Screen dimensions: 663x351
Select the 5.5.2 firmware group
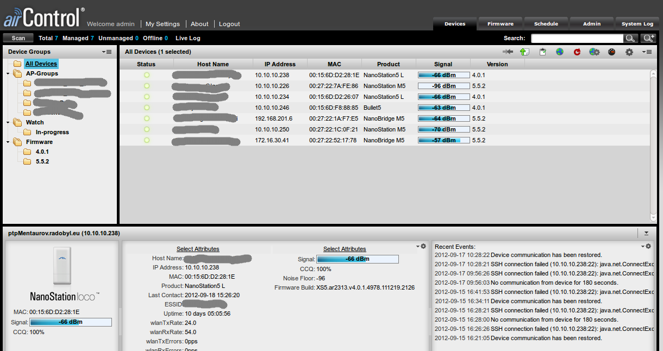(x=42, y=161)
